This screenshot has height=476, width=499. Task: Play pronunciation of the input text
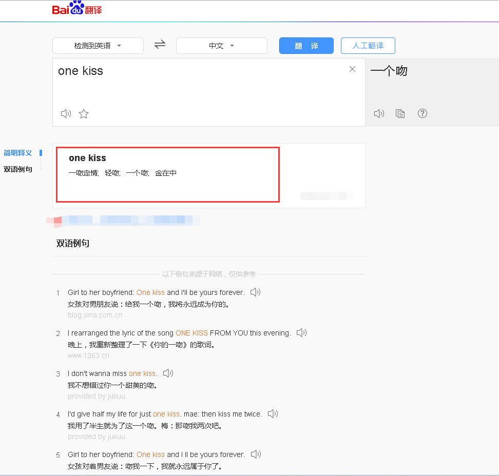coord(66,113)
